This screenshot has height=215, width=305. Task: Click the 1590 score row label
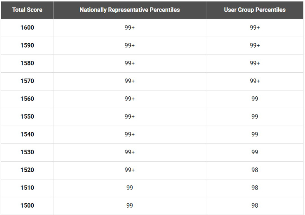point(27,45)
